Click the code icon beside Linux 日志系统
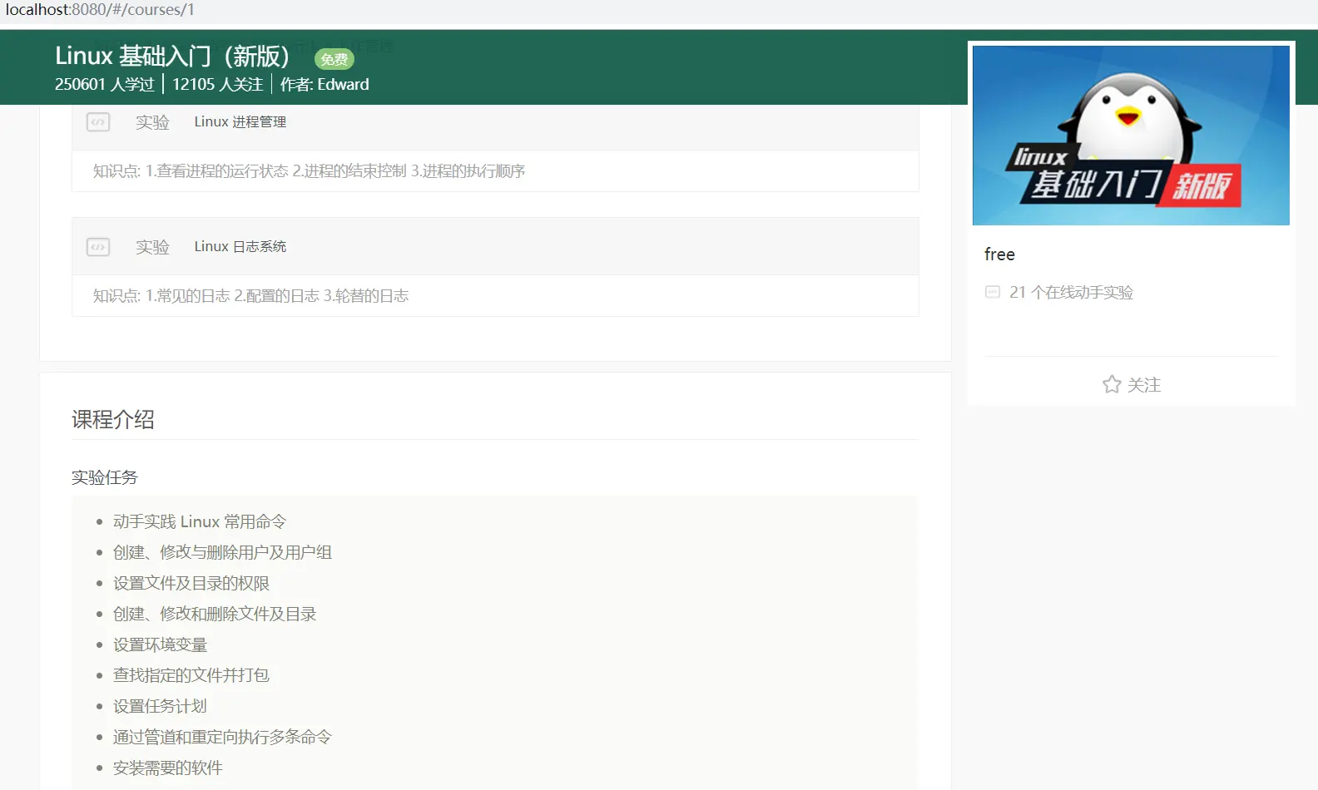Image resolution: width=1318 pixels, height=790 pixels. [x=98, y=247]
